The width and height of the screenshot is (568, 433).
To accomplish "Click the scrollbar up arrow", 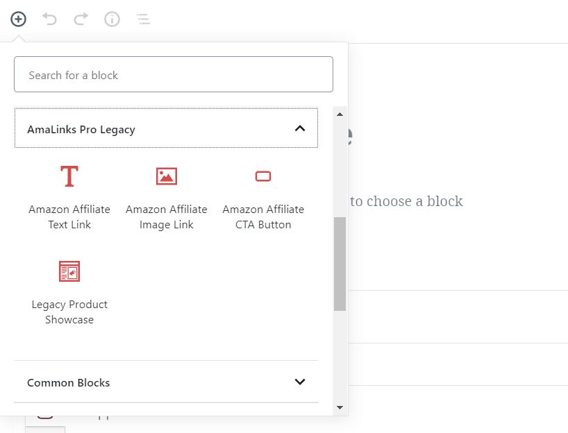I will pos(340,114).
